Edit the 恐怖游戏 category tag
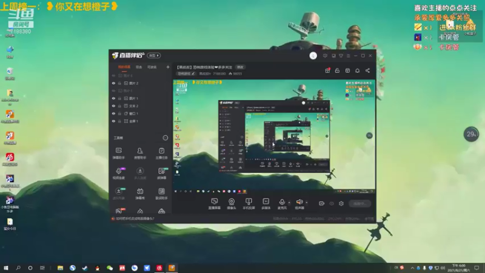The width and height of the screenshot is (485, 273). (186, 73)
